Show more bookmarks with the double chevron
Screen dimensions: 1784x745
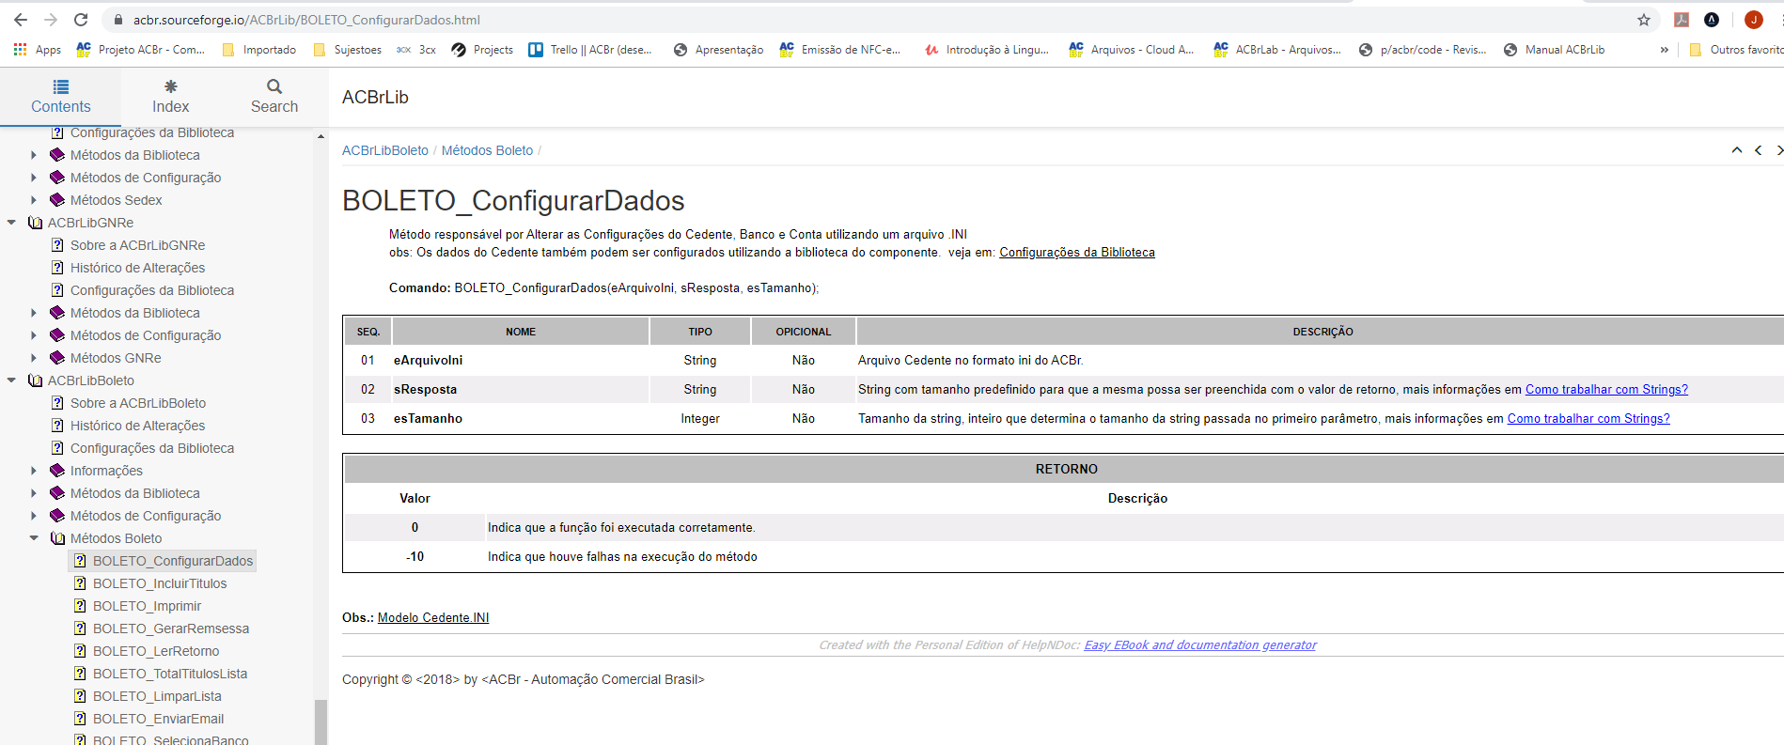pyautogui.click(x=1665, y=50)
